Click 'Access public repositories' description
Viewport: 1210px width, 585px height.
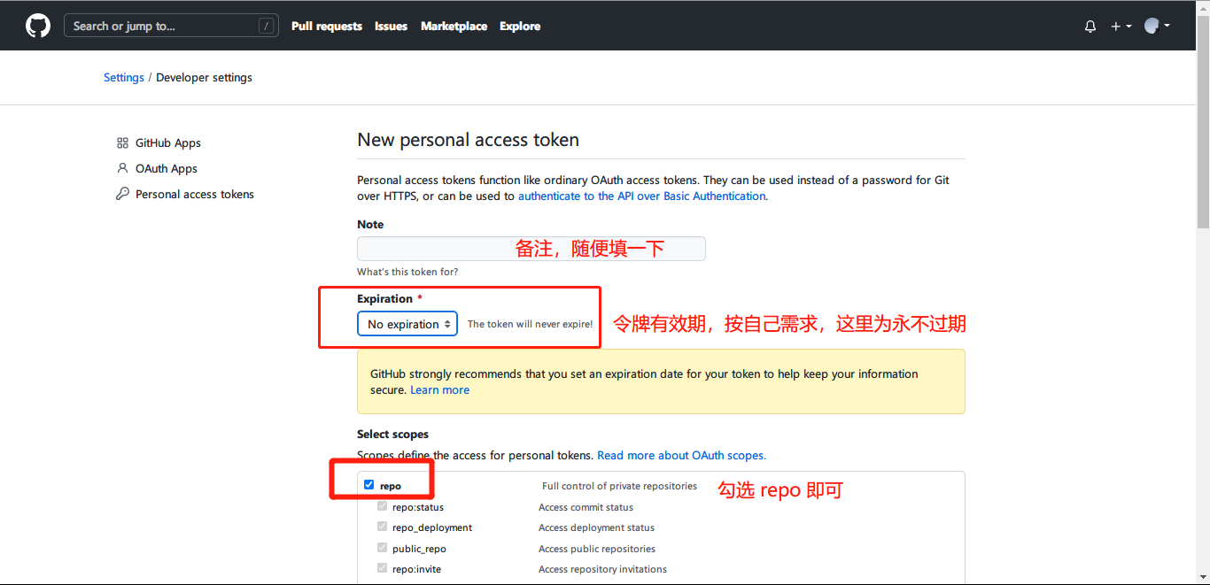(597, 549)
